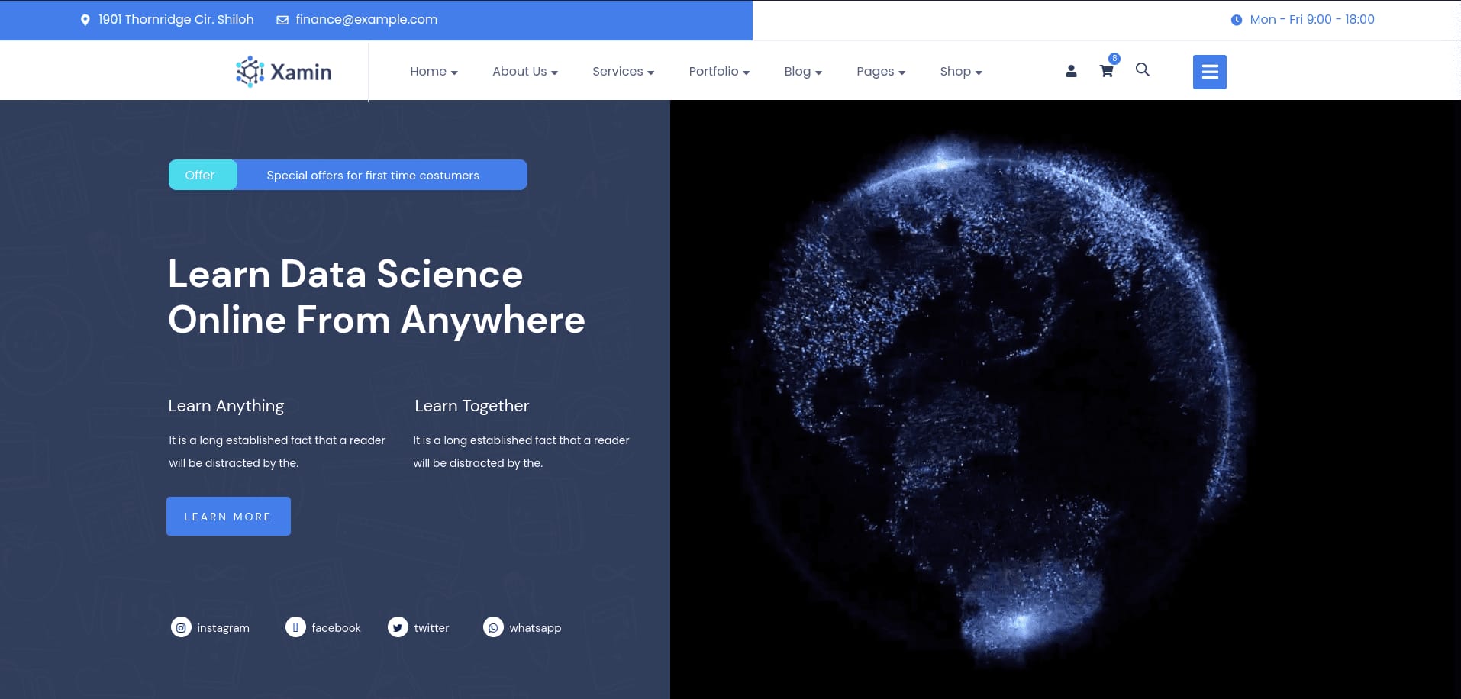Click the Xamin logo
Image resolution: width=1461 pixels, height=699 pixels.
[x=284, y=72]
